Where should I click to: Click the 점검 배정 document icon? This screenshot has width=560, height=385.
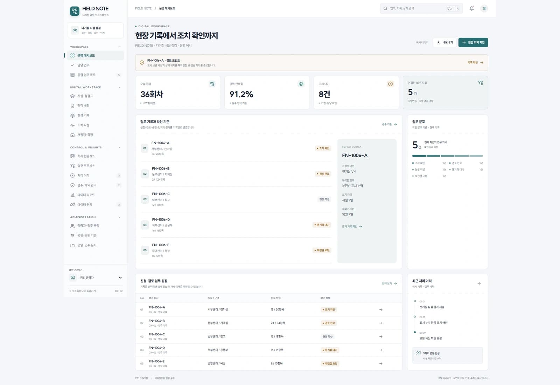(72, 106)
